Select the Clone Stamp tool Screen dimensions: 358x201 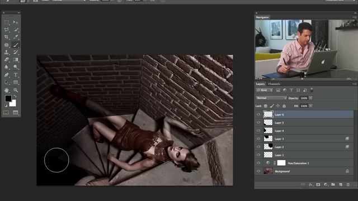pyautogui.click(x=6, y=52)
